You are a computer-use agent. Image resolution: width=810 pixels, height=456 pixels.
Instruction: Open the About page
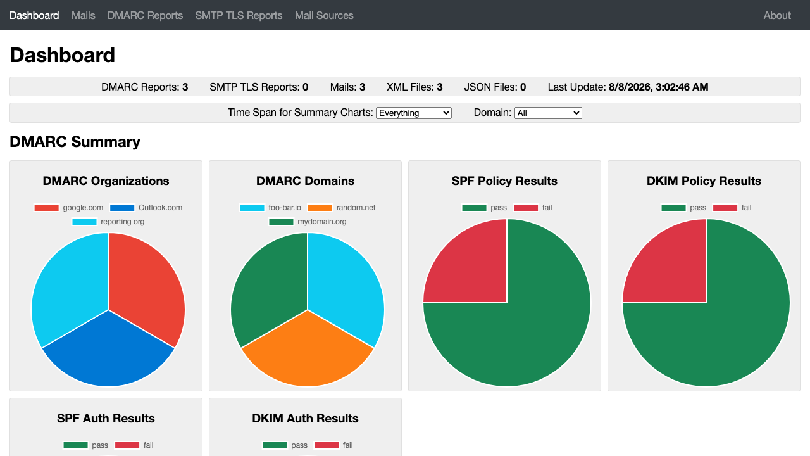click(777, 15)
